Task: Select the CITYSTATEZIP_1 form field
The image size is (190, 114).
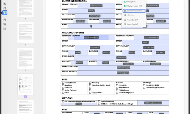Action: pyautogui.click(x=149, y=47)
